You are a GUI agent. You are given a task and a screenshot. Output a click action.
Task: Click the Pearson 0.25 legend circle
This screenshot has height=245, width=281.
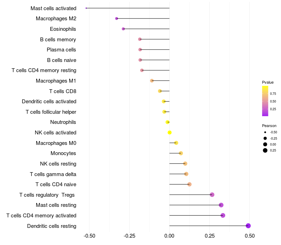pyautogui.click(x=265, y=150)
